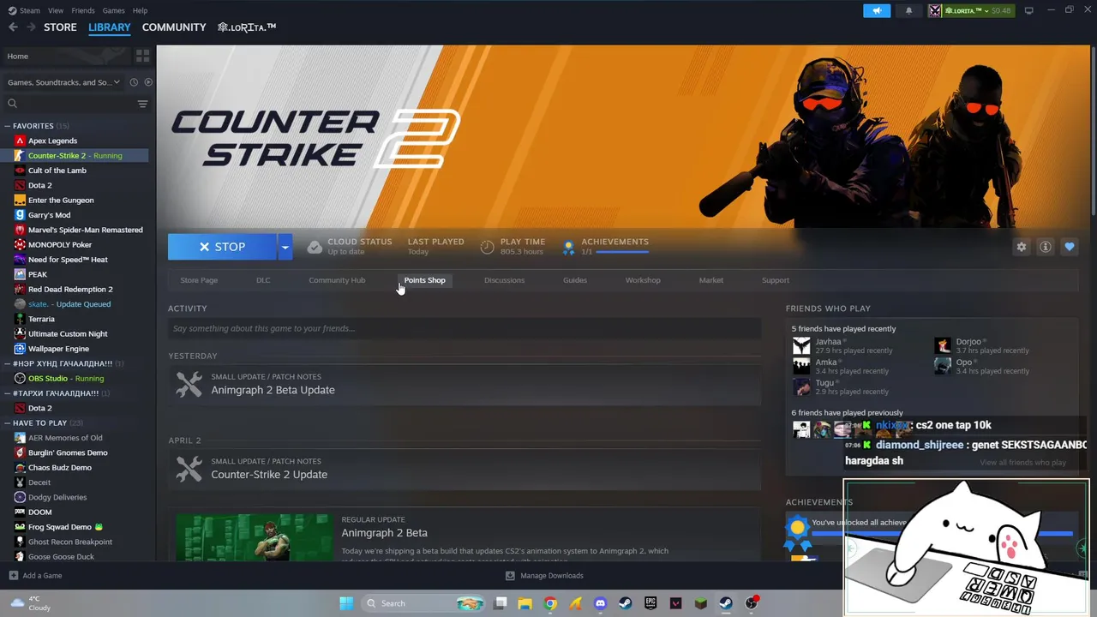Open the dropdown arrow beside STOP
Viewport: 1097px width, 617px height.
pyautogui.click(x=285, y=247)
